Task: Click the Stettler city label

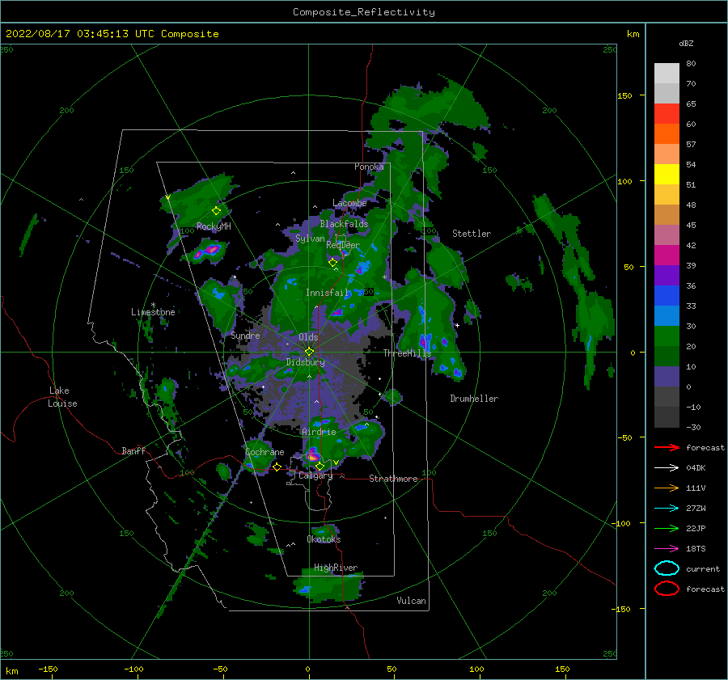Action: [x=472, y=234]
